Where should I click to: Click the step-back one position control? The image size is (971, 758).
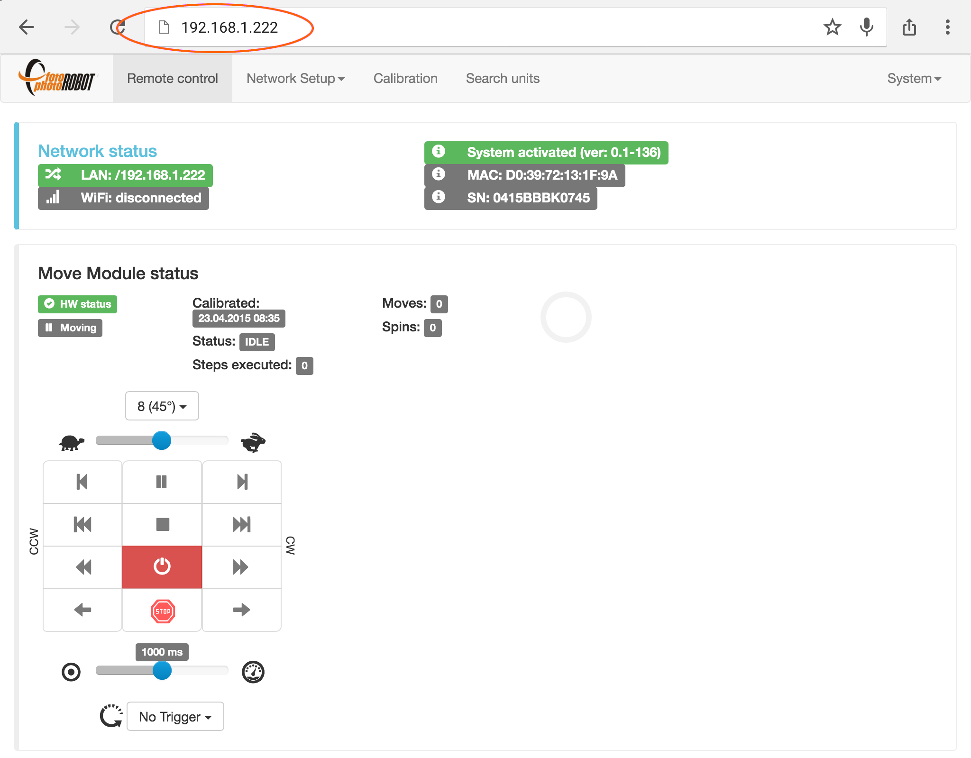[x=82, y=482]
